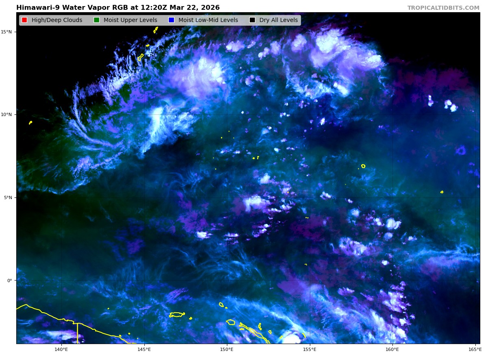Open the TROPICALTIDBITS.COM watermark link

click(443, 8)
